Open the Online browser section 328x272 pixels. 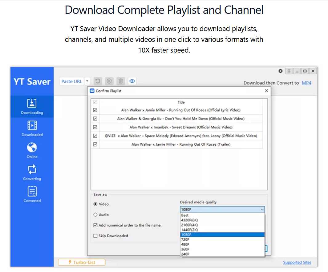32,151
